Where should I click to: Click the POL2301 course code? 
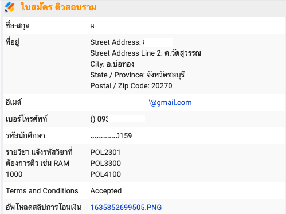coord(105,153)
